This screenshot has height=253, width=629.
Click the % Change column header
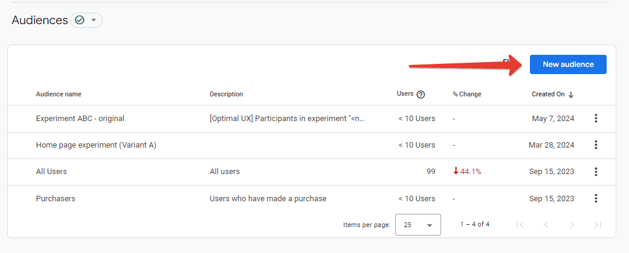pyautogui.click(x=467, y=95)
